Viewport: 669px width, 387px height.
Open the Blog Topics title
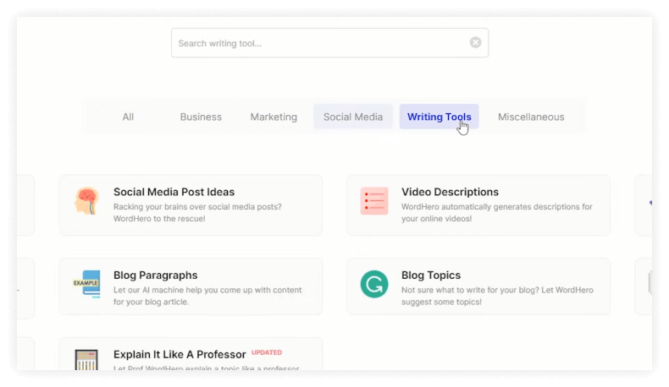click(x=431, y=275)
